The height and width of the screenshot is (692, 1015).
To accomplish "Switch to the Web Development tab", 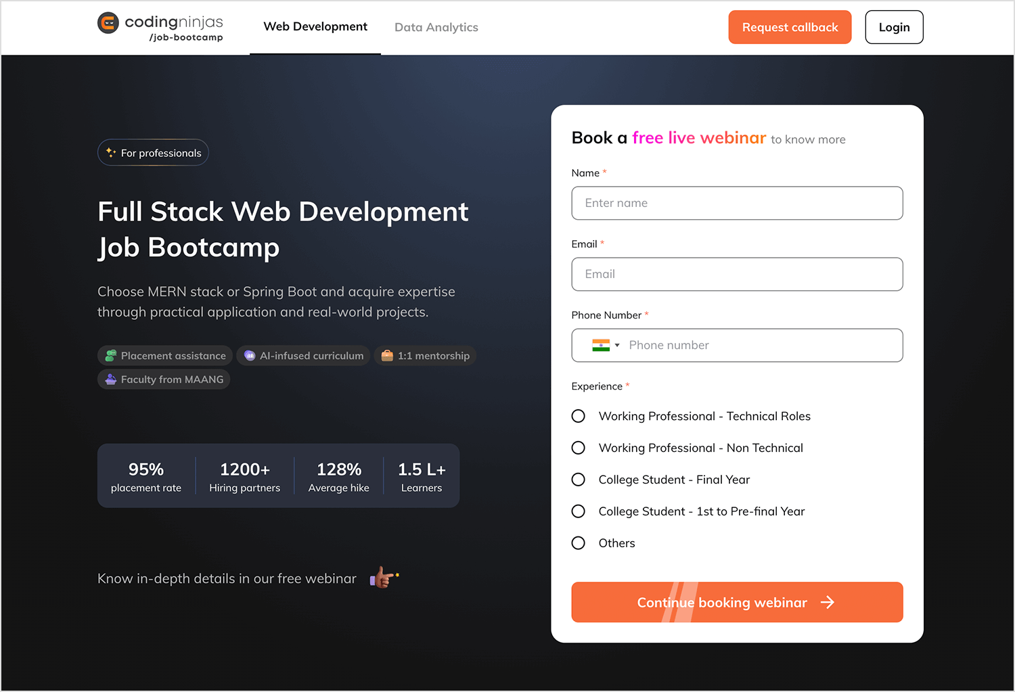I will click(315, 27).
